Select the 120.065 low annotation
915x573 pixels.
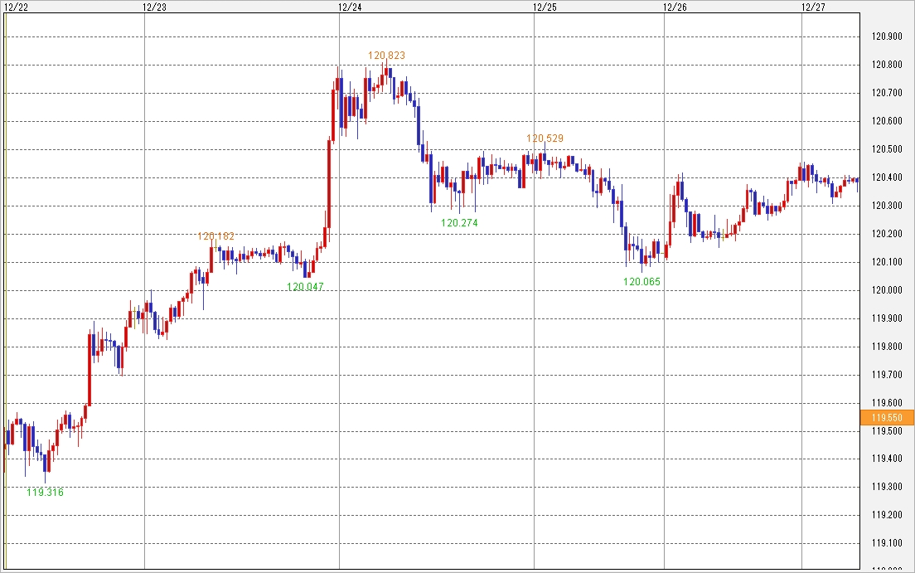pyautogui.click(x=642, y=282)
